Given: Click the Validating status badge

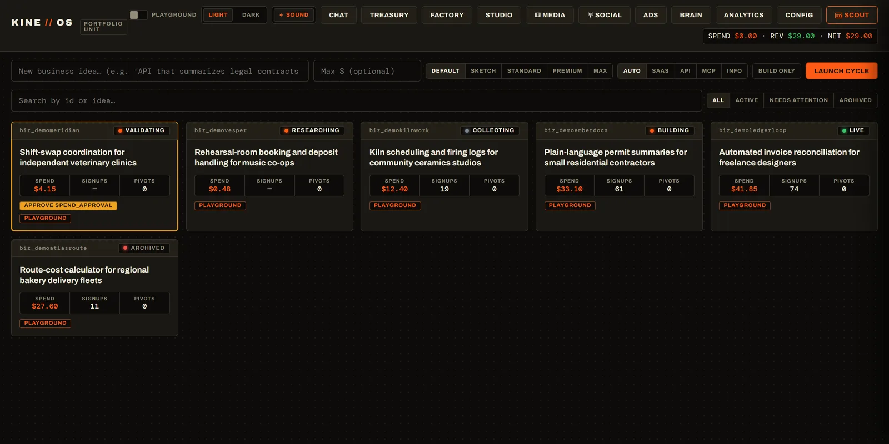Looking at the screenshot, I should click(142, 130).
